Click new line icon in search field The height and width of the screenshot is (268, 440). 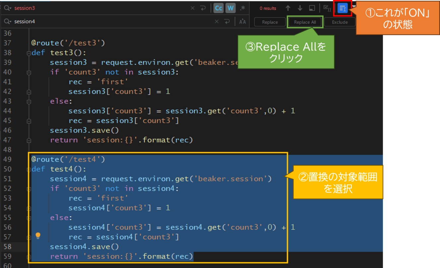pyautogui.click(x=203, y=8)
